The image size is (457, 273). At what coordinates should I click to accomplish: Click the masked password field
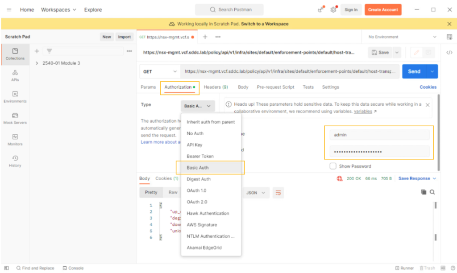click(x=379, y=152)
